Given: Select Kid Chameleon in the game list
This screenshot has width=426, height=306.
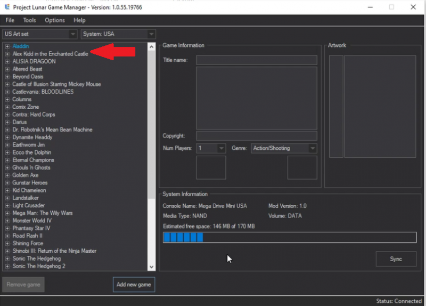Looking at the screenshot, I should pos(29,190).
